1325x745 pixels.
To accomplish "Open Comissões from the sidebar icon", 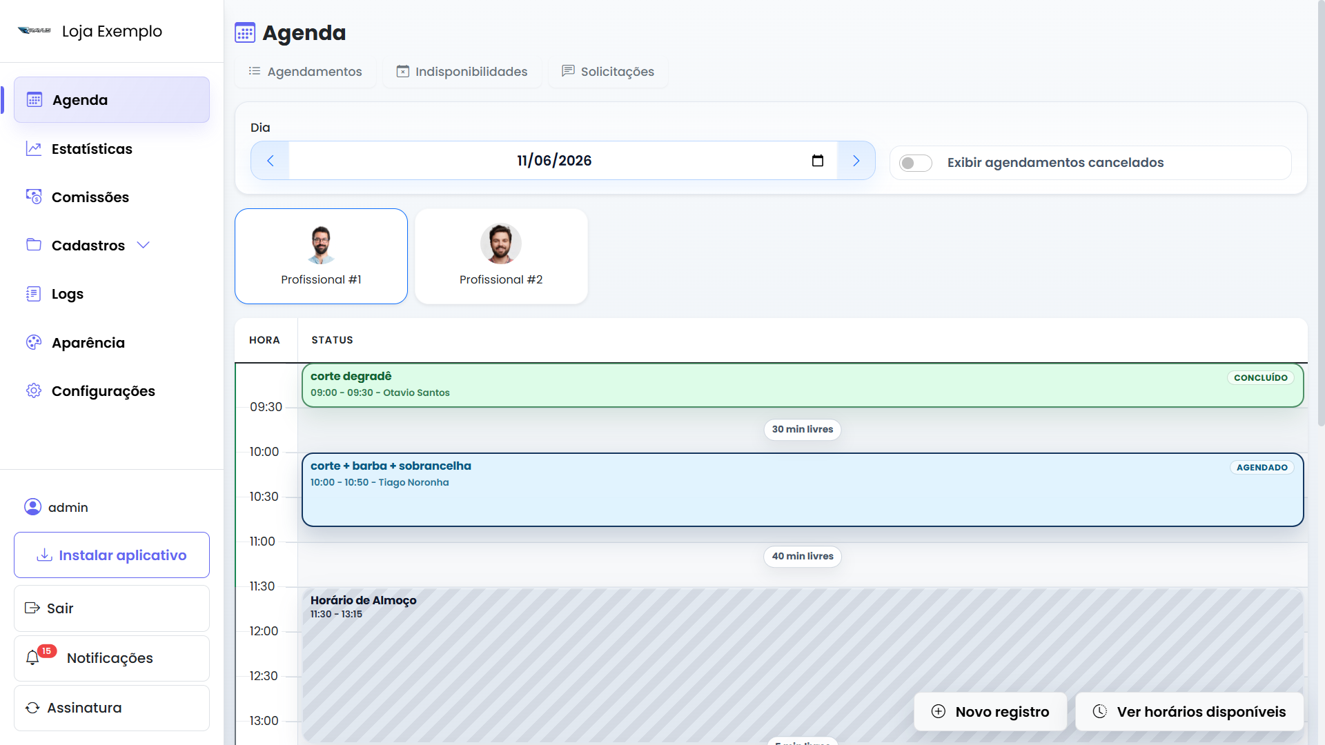I will [x=34, y=197].
